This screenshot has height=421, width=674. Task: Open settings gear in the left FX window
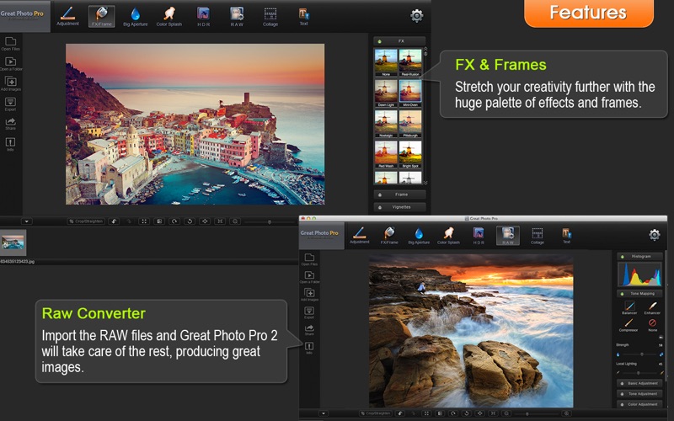[x=416, y=16]
